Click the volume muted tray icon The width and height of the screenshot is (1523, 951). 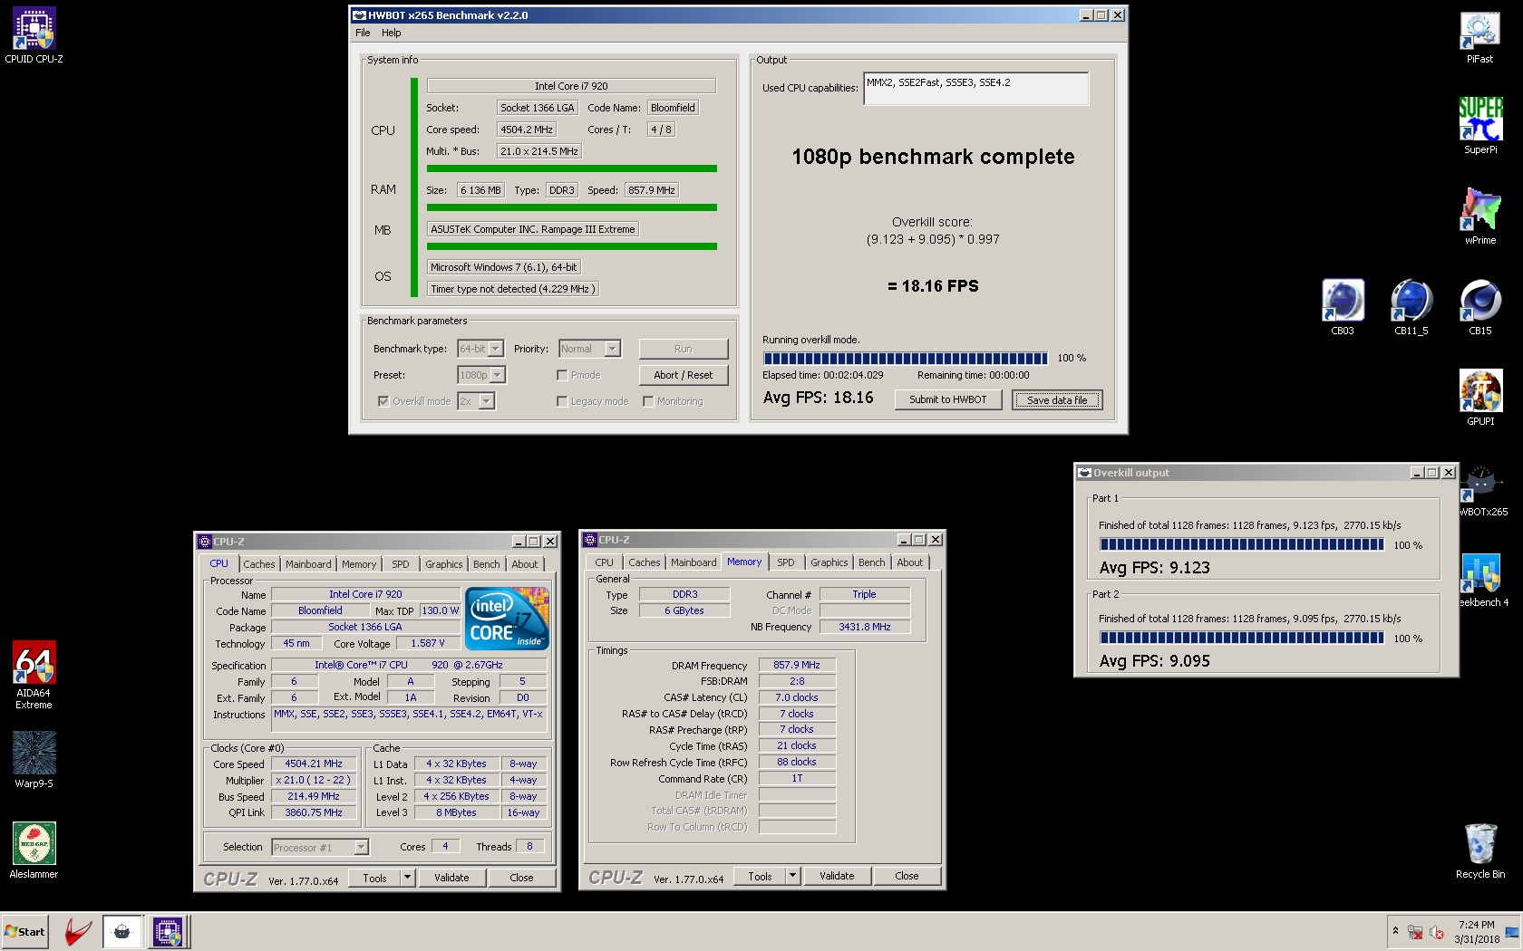1437,932
